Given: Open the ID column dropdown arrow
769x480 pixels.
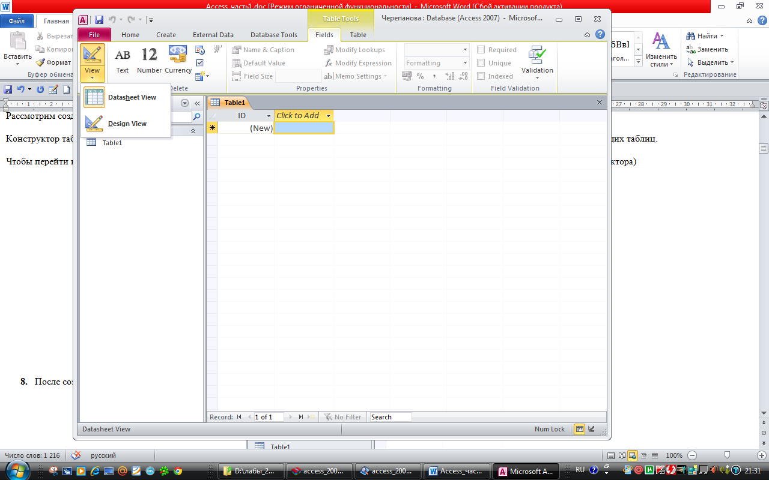Looking at the screenshot, I should coord(269,116).
